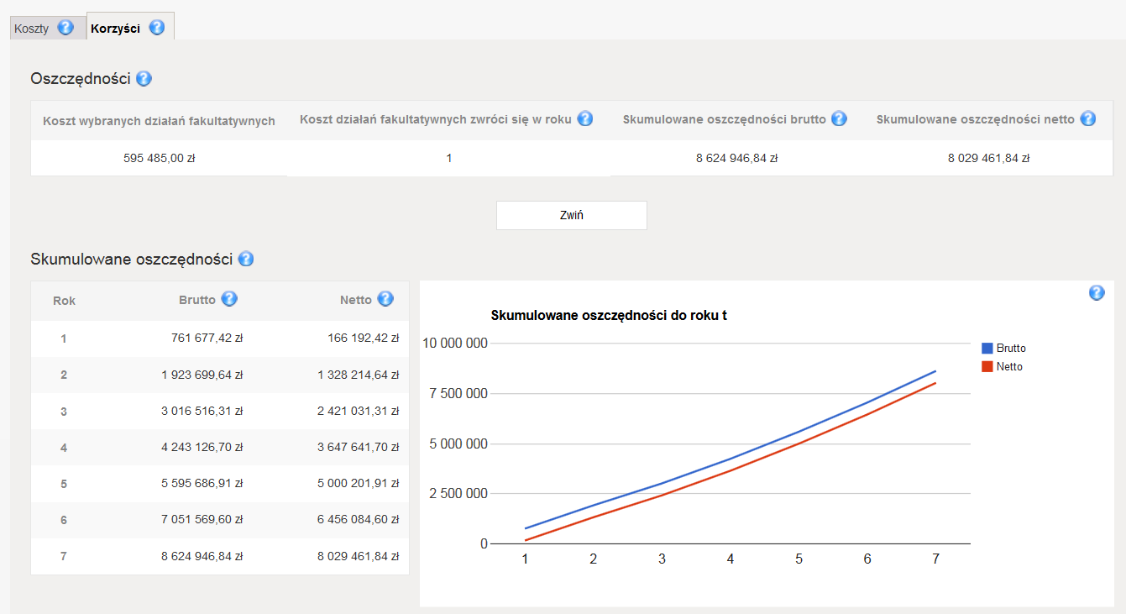The height and width of the screenshot is (614, 1126).
Task: Open help for Skumulowane oszczędności netto header
Action: 1088,118
